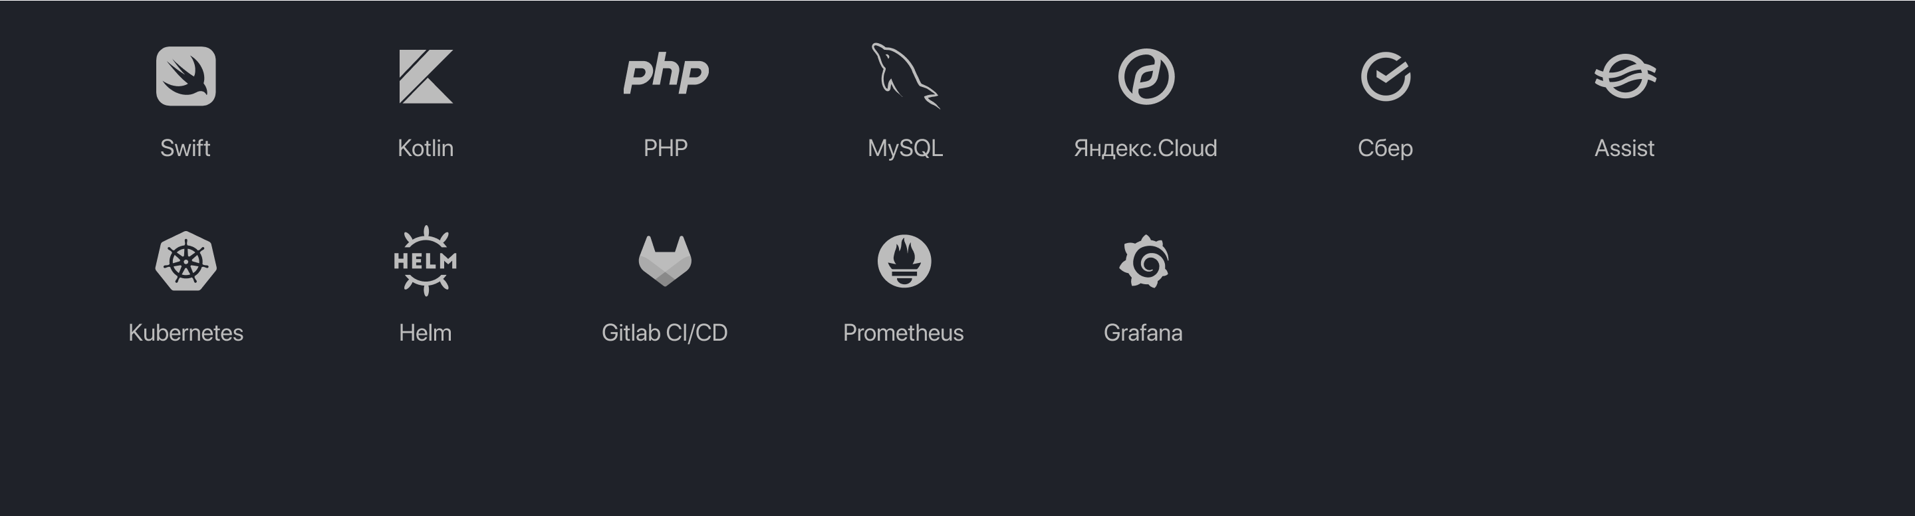Click the Grafana text label
This screenshot has width=1915, height=516.
tap(1144, 333)
